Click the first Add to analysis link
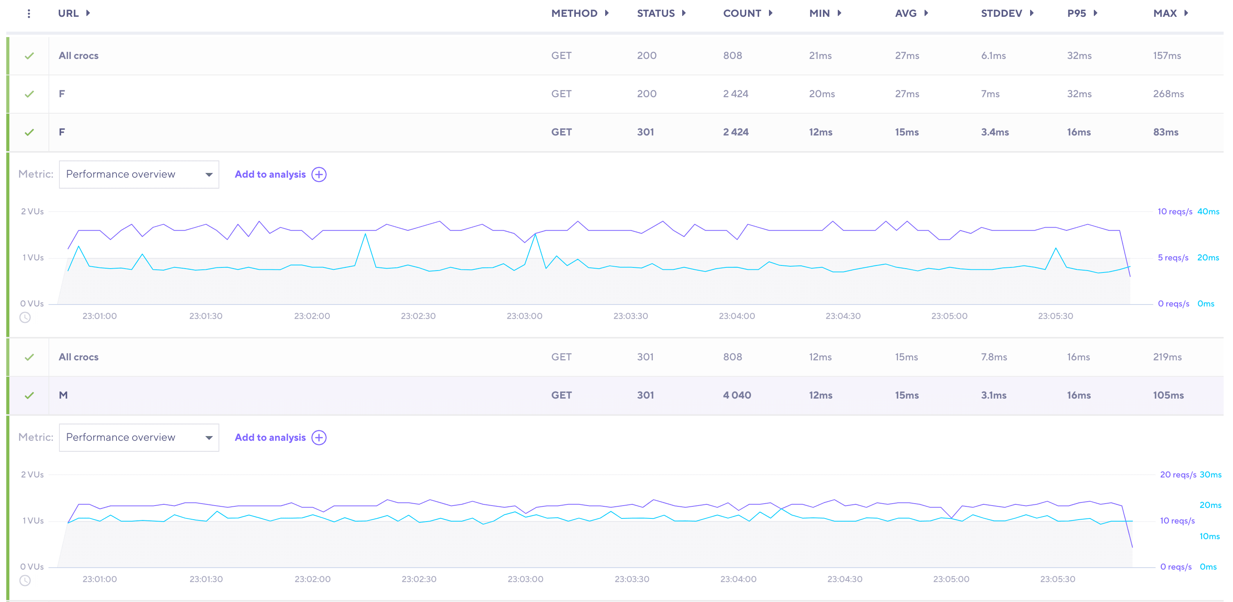Viewport: 1233px width, 602px height. pyautogui.click(x=270, y=175)
